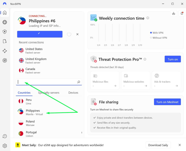
Task: Switch to the Devices tab
Action: tap(73, 93)
